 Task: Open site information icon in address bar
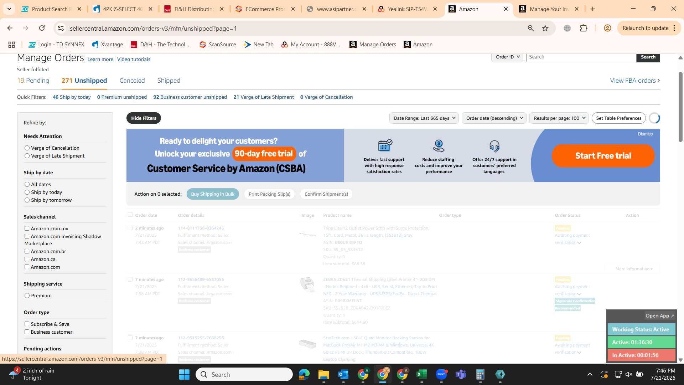pos(61,28)
